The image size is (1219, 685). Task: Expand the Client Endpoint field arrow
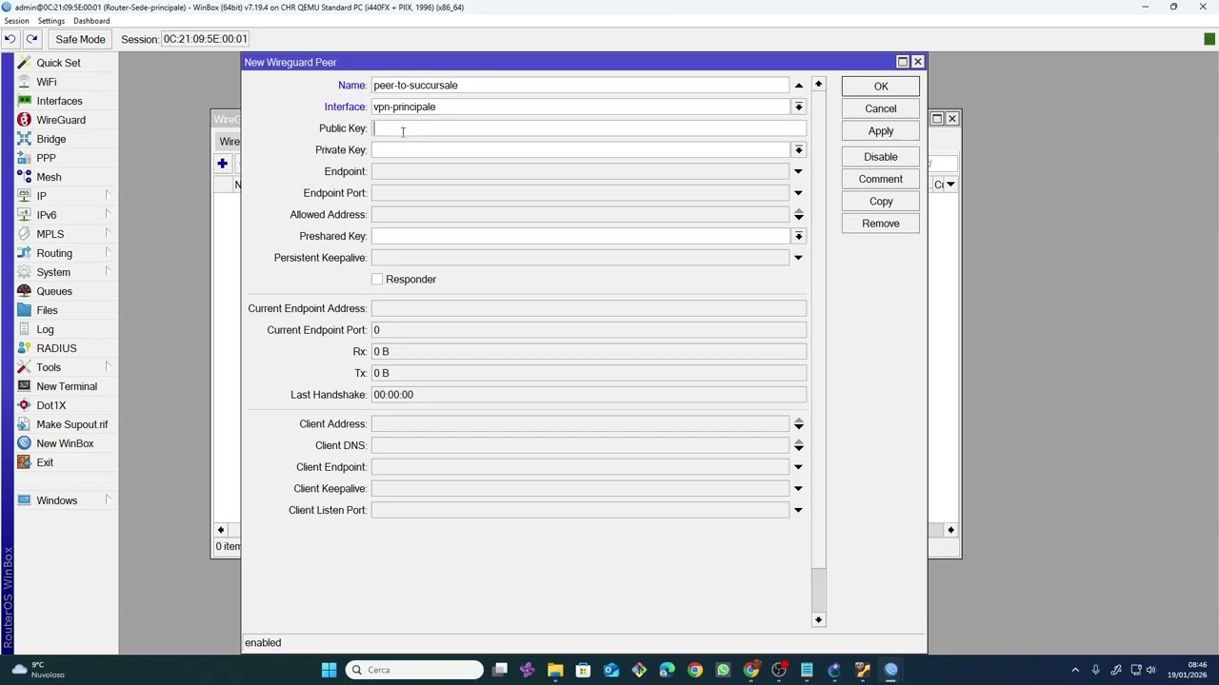point(798,467)
